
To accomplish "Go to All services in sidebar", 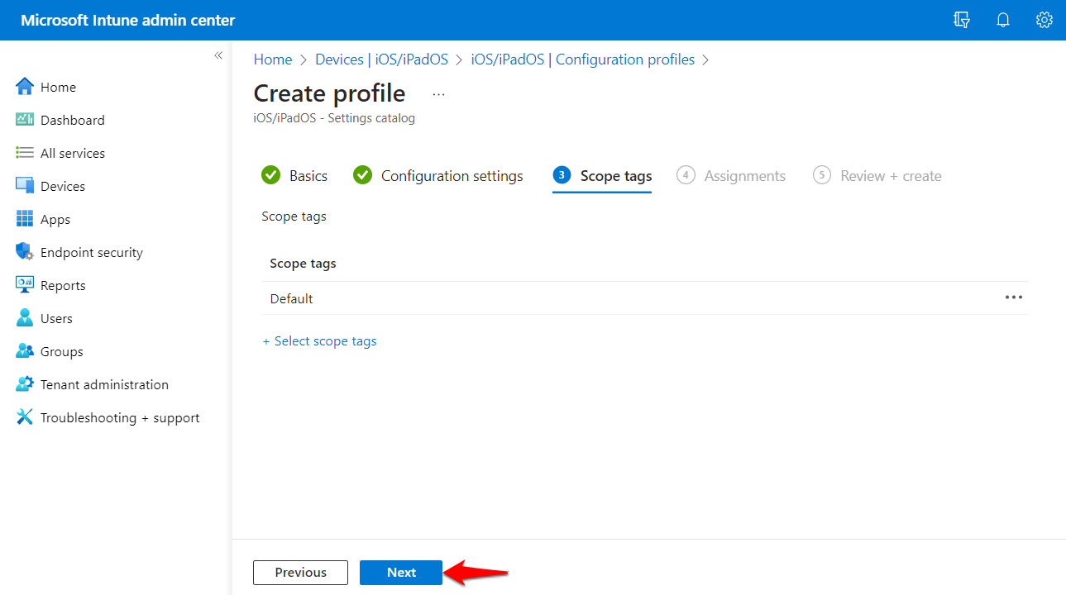I will [x=73, y=153].
